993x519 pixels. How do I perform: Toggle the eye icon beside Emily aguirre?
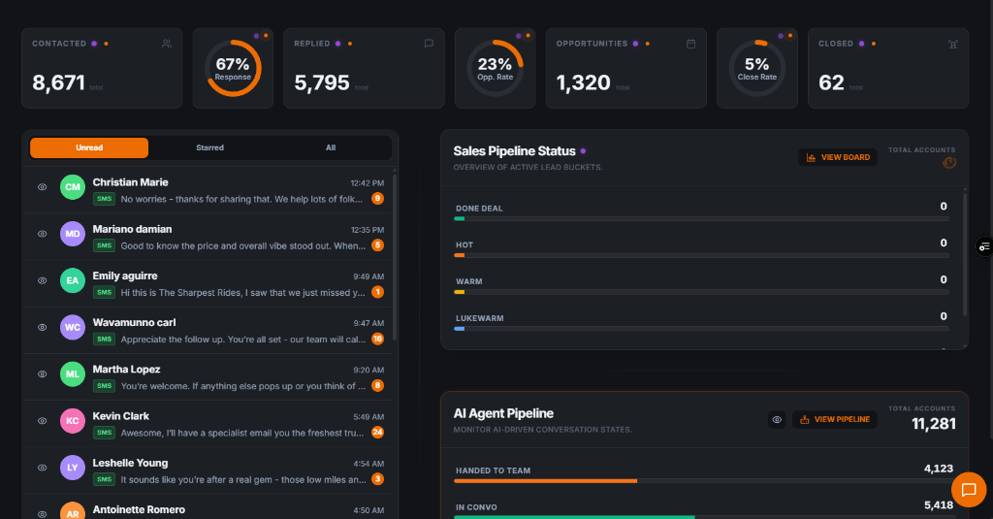click(43, 280)
